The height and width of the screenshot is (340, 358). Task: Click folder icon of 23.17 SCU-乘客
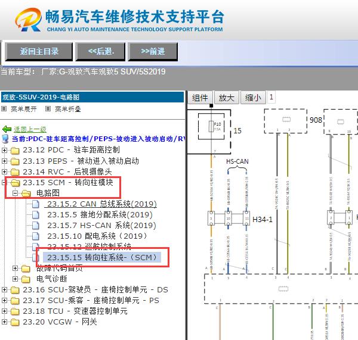[x=15, y=301]
